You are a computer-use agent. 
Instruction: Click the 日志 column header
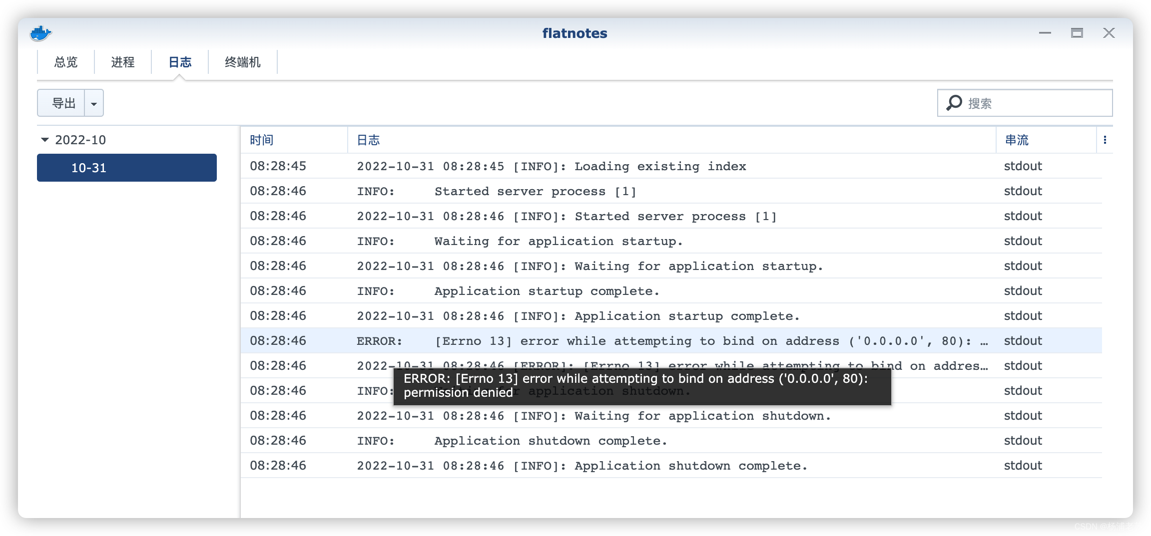coord(672,140)
